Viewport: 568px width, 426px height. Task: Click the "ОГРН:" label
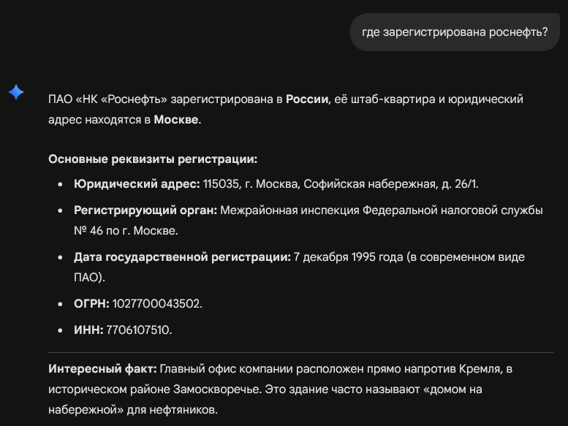tap(91, 303)
